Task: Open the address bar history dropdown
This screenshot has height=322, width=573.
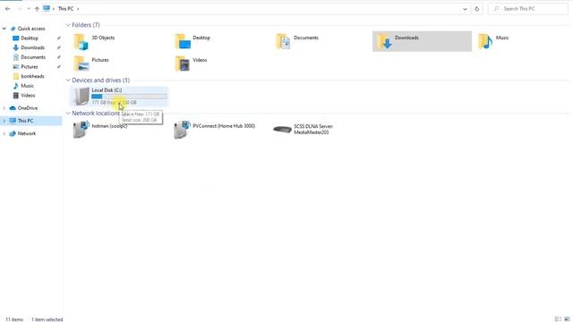Action: coord(465,9)
